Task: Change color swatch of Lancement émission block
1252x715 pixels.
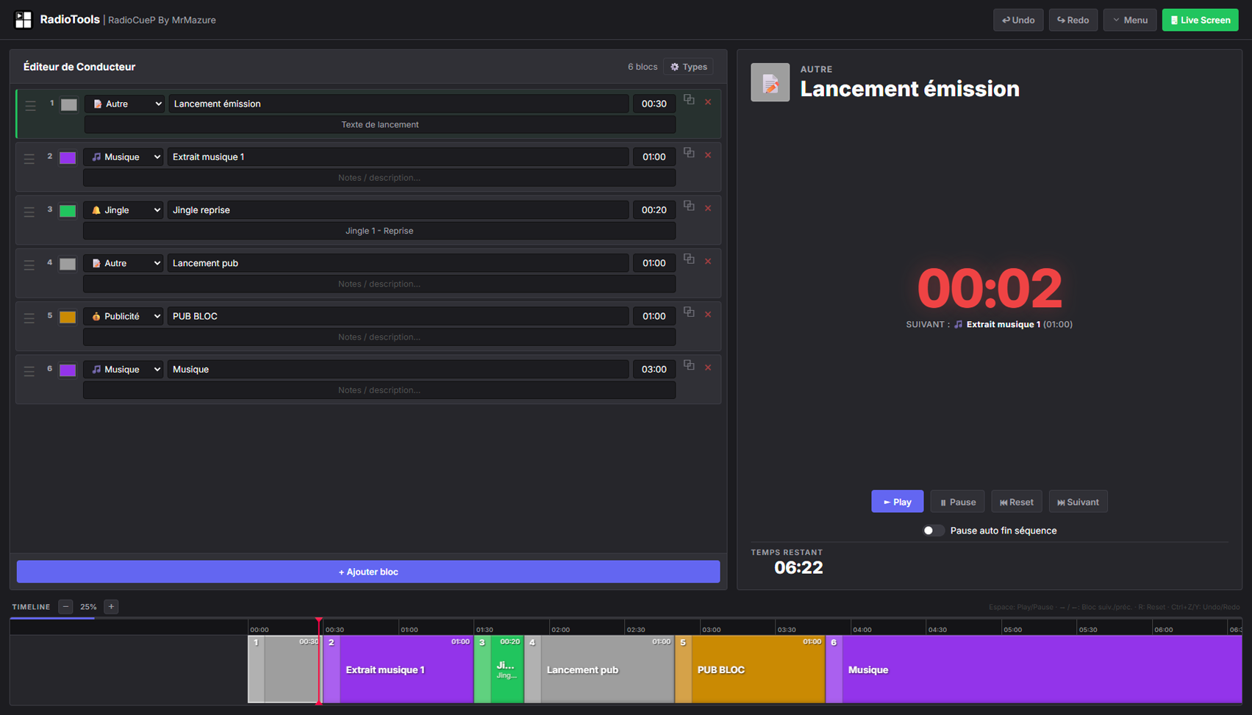Action: point(69,104)
